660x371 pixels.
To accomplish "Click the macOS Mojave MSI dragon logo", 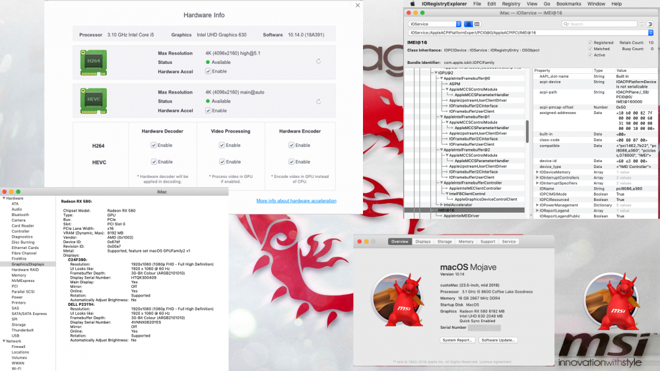I will tap(398, 300).
